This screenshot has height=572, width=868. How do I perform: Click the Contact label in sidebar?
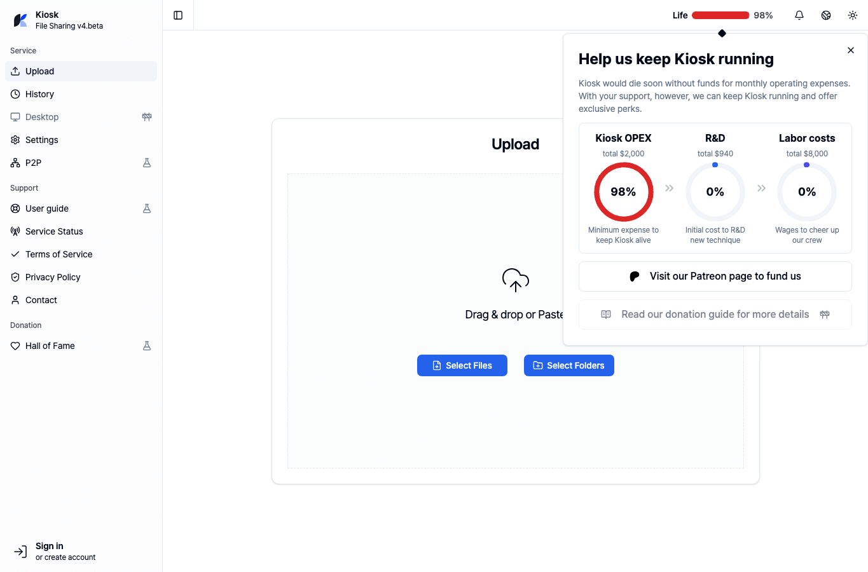41,300
